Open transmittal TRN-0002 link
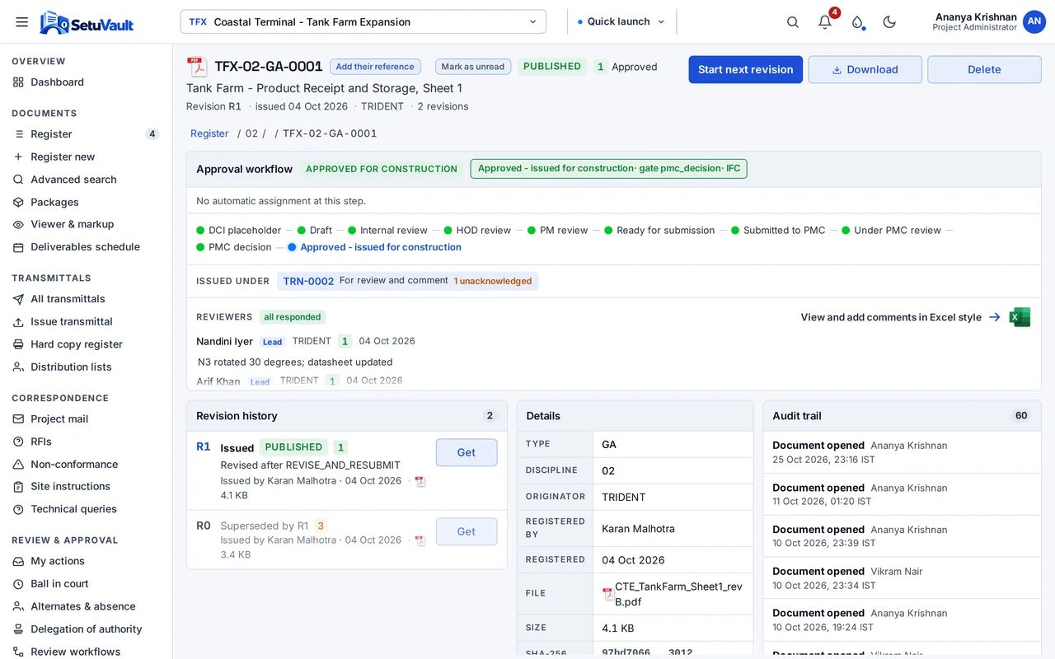The image size is (1055, 659). 308,281
